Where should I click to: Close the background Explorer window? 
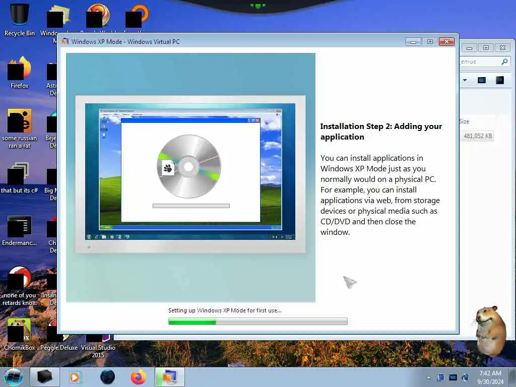coord(502,48)
